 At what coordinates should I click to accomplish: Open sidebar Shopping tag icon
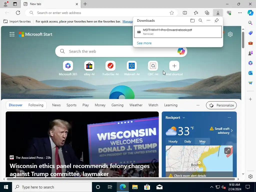tap(250, 33)
